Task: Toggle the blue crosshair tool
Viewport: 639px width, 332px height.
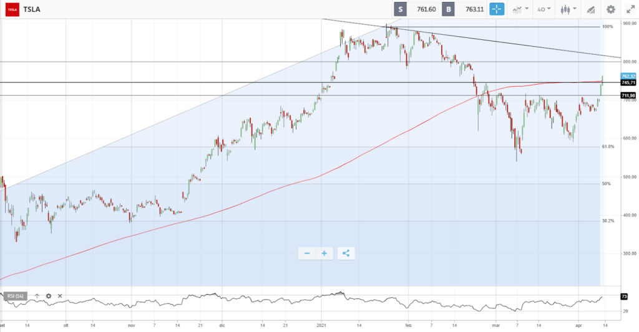Action: [497, 9]
